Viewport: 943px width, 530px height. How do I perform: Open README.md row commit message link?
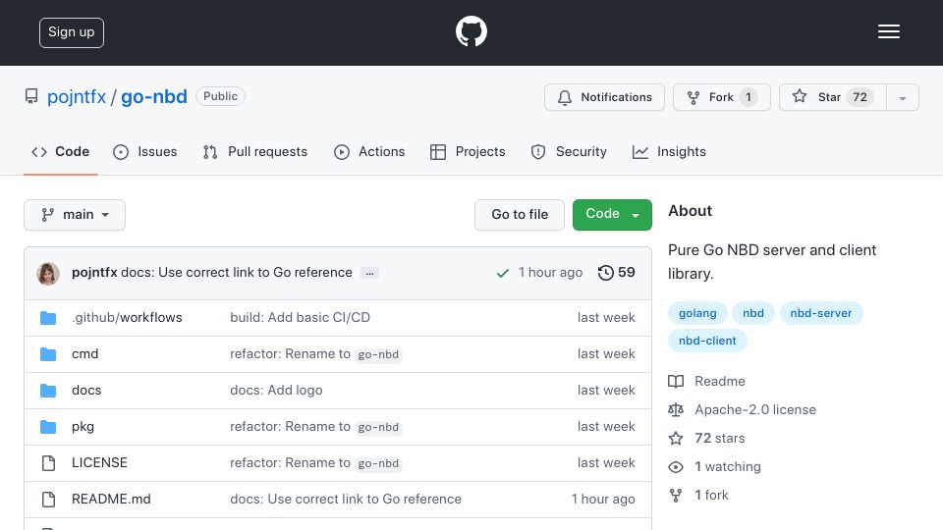pos(346,500)
